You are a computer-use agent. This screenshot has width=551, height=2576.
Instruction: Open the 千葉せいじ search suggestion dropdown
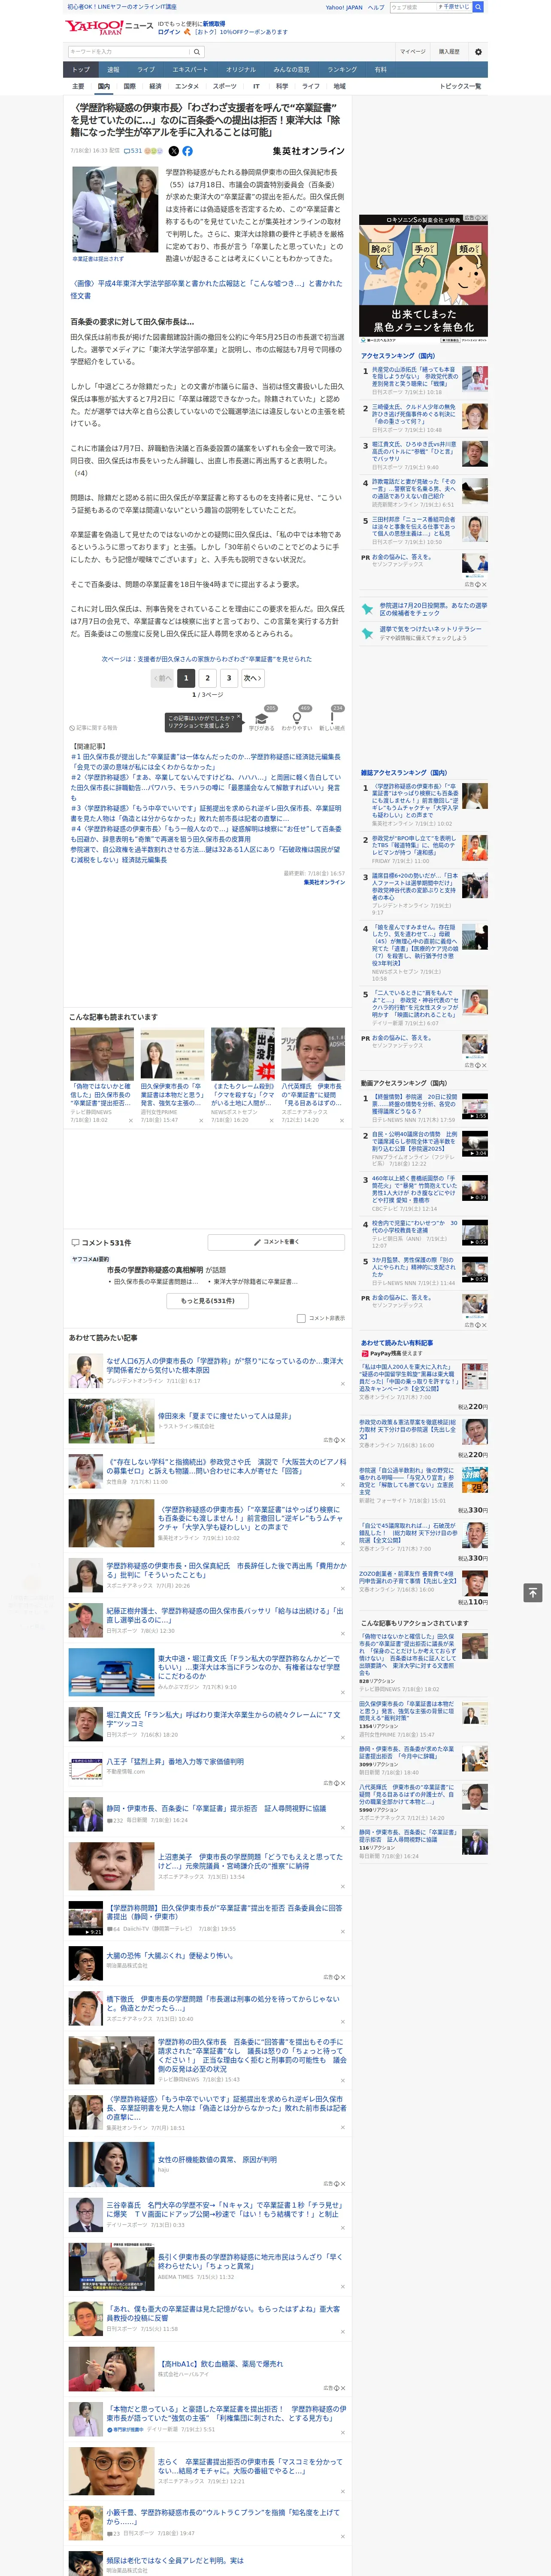[453, 7]
